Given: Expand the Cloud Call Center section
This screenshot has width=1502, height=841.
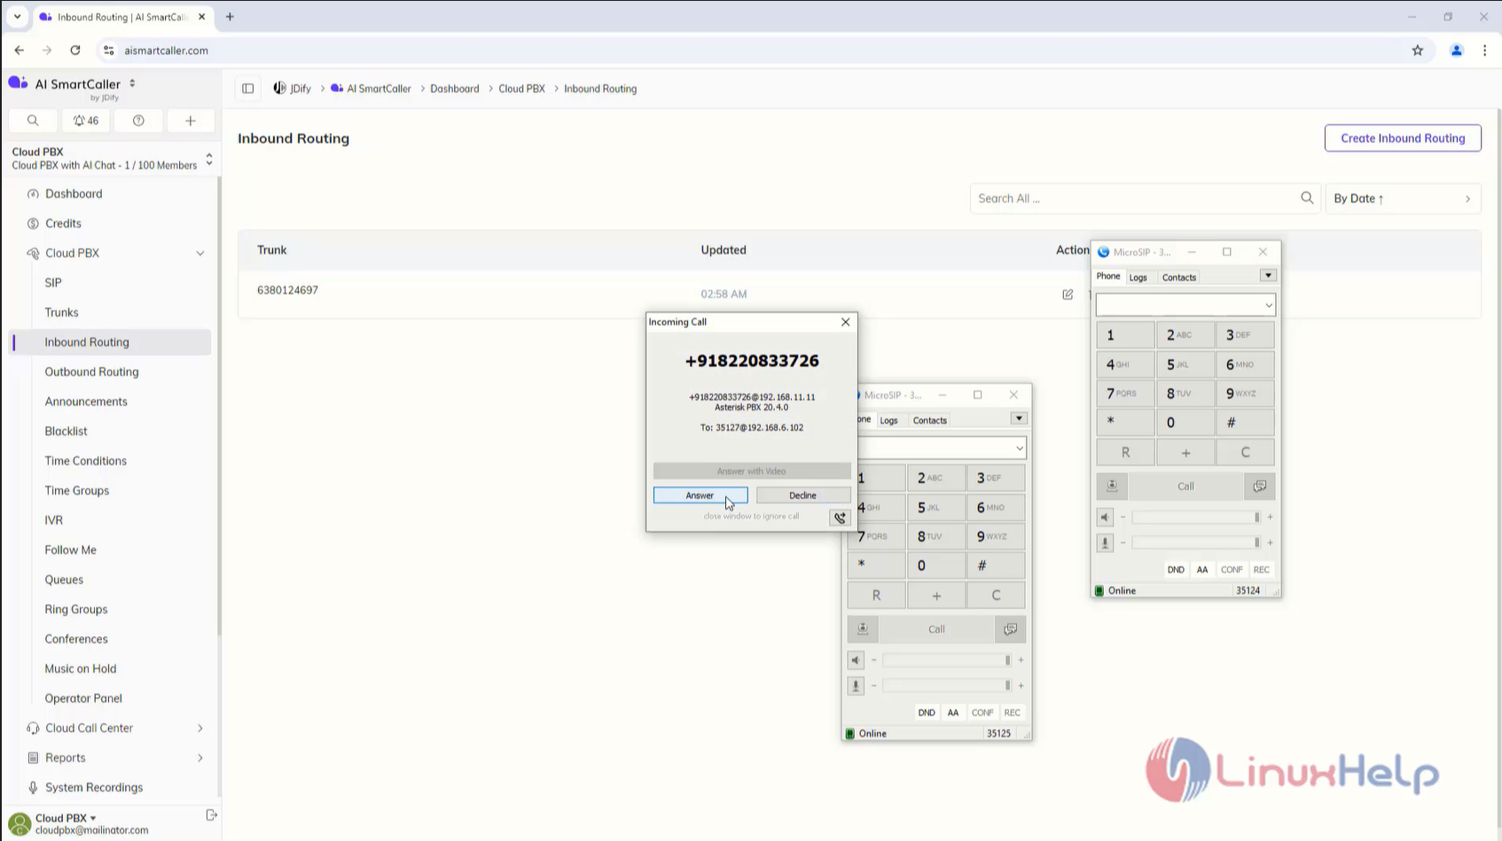Looking at the screenshot, I should [200, 728].
